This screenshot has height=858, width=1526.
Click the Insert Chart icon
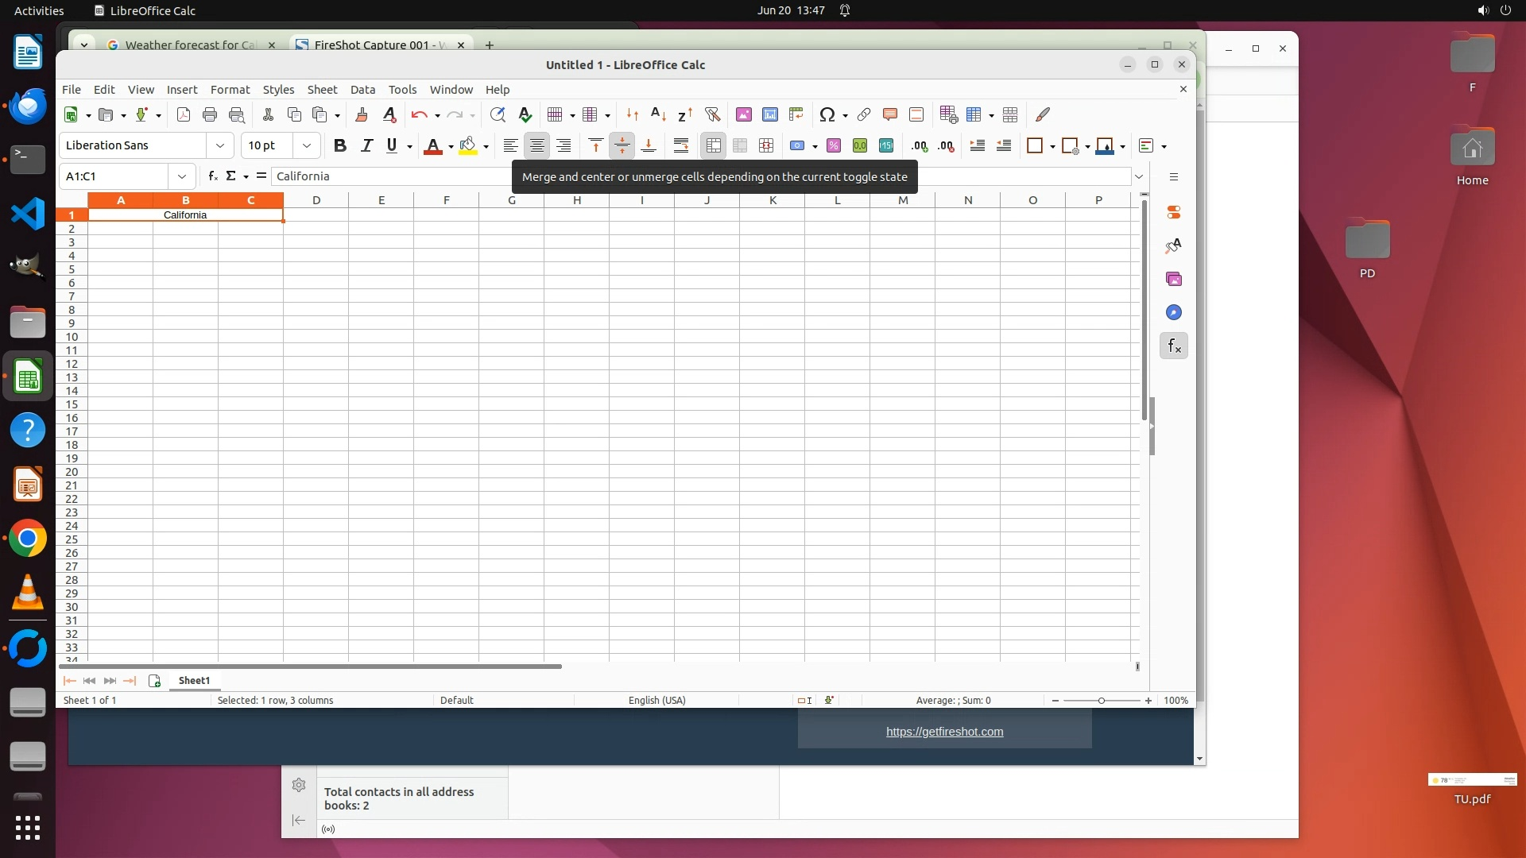point(769,114)
